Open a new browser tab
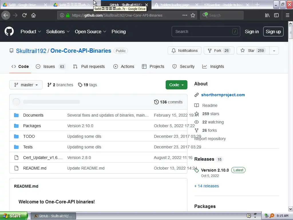Image resolution: width=293 pixels, height=220 pixels. 257,5
